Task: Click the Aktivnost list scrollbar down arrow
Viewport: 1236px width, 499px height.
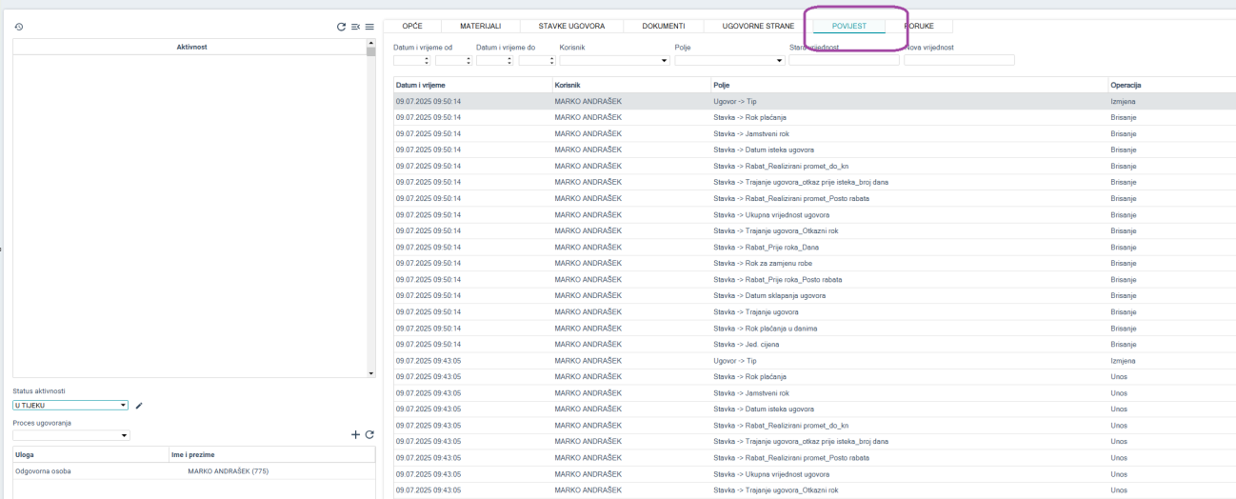Action: [371, 373]
